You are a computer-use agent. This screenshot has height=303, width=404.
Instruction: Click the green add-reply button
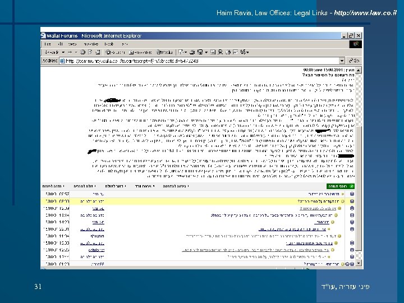341,186
